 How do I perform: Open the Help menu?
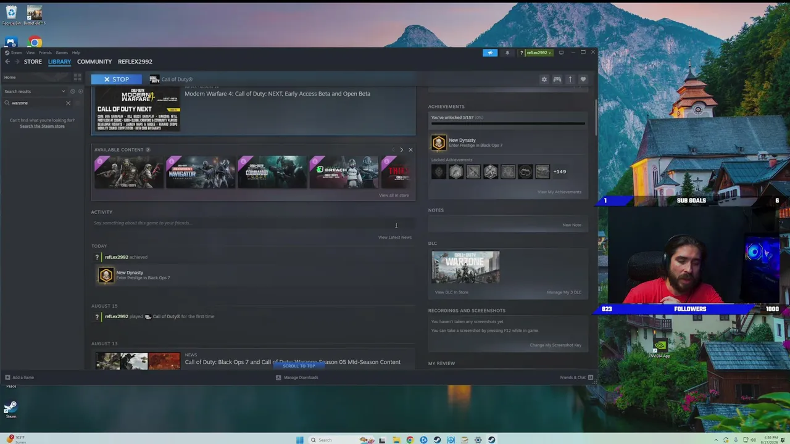click(76, 52)
